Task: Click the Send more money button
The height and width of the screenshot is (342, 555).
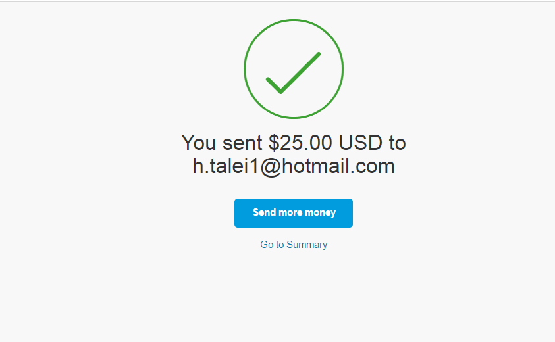Action: (294, 213)
